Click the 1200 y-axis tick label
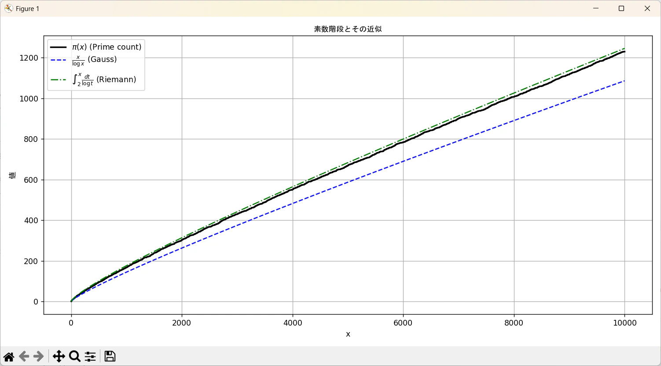 [x=29, y=58]
